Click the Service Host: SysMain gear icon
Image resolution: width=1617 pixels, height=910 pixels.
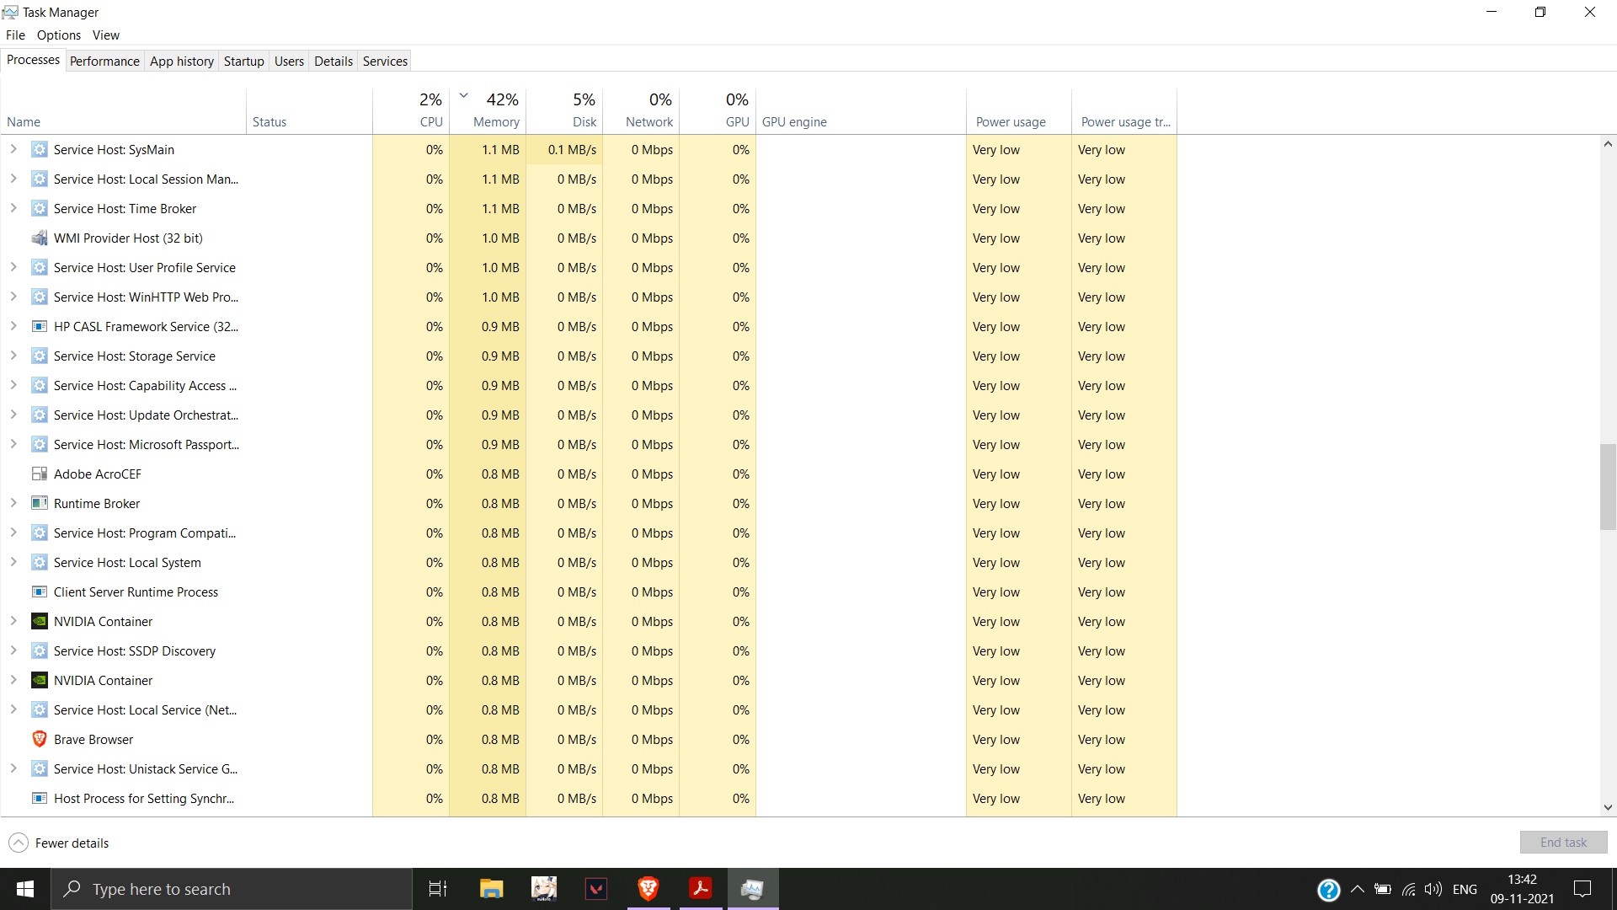coord(40,149)
